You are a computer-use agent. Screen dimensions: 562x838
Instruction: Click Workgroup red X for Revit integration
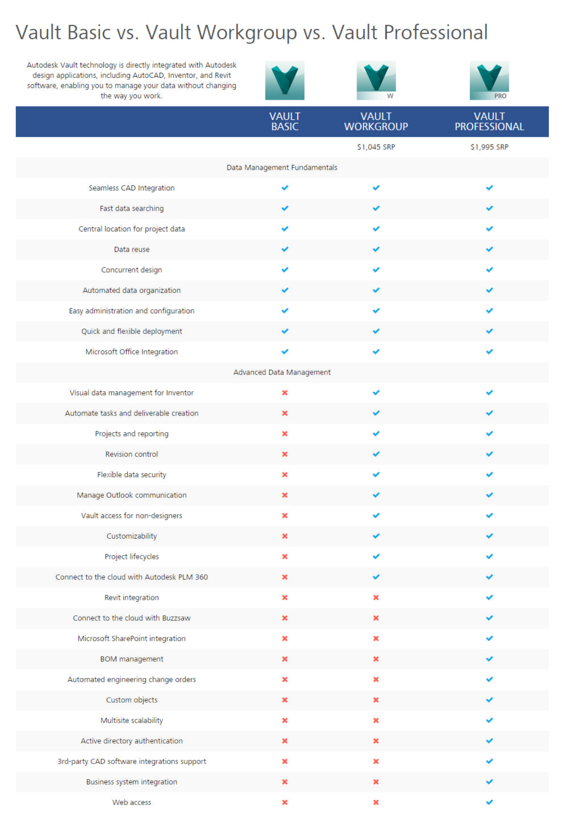pyautogui.click(x=376, y=597)
